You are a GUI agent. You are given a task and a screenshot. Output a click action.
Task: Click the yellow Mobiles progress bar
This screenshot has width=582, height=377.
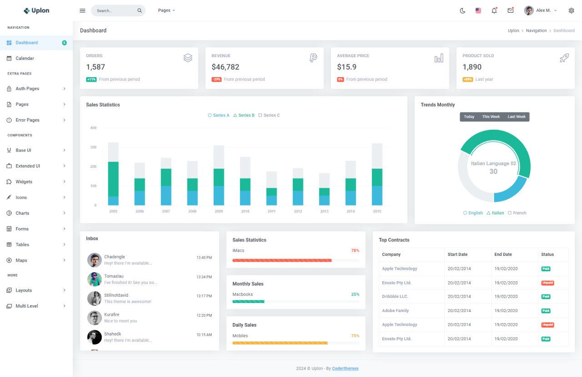[x=280, y=343]
